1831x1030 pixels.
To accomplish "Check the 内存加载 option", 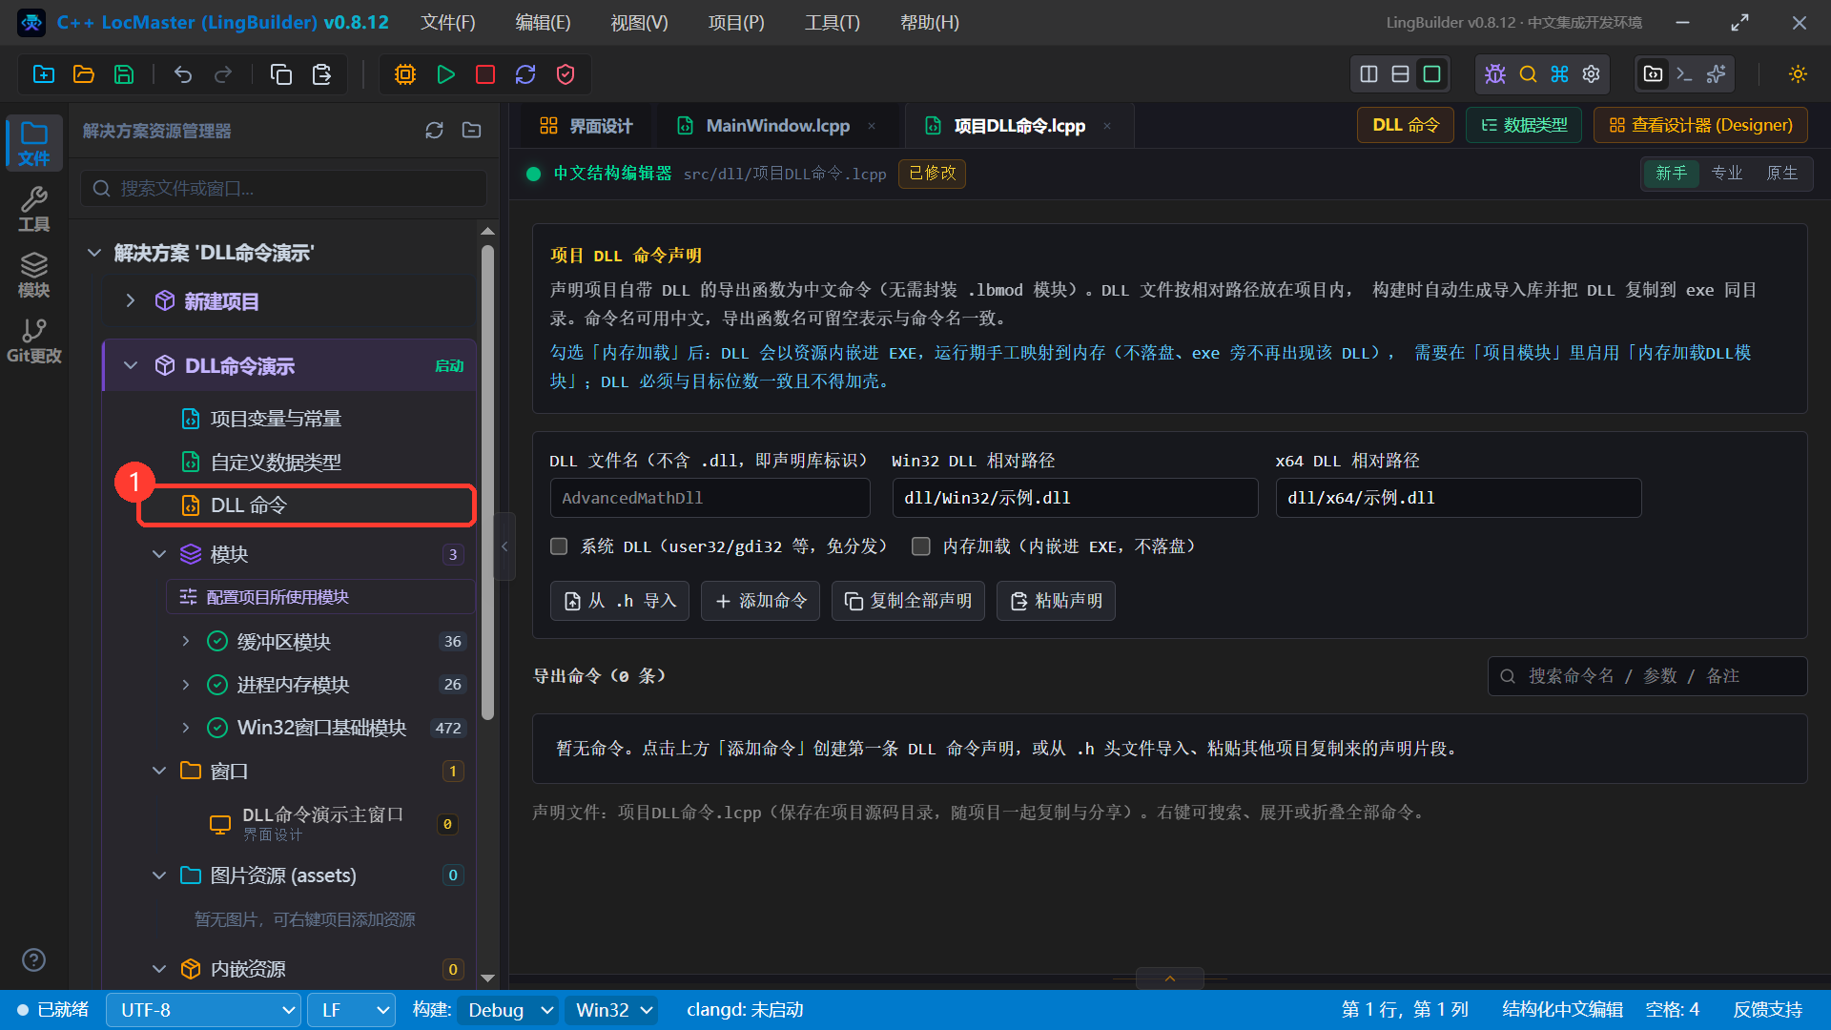I will click(921, 546).
